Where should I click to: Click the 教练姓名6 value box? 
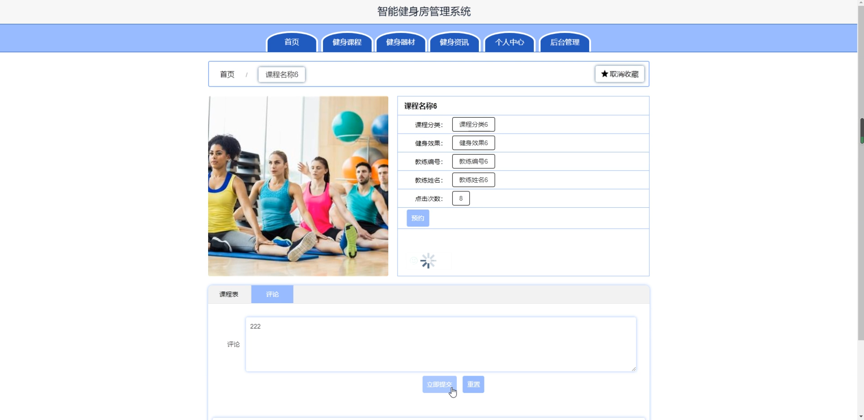473,180
